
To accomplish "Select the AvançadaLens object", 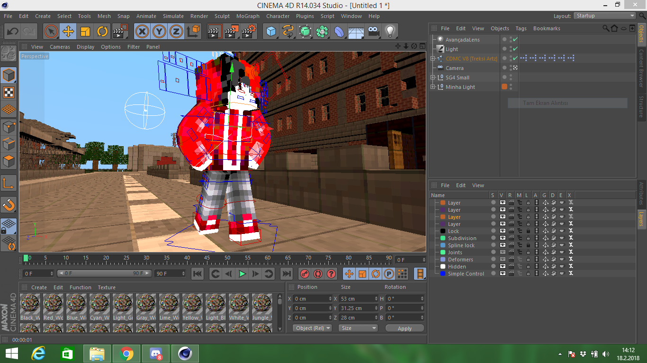I will point(462,40).
